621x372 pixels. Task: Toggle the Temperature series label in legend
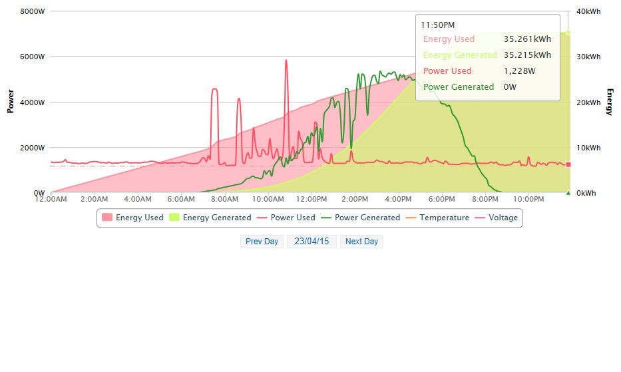point(444,218)
